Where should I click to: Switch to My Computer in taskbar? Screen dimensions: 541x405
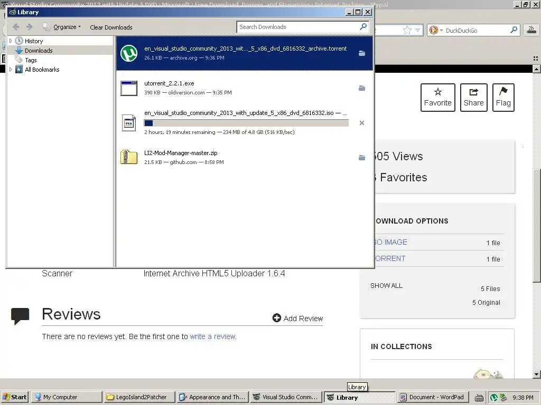(66, 397)
